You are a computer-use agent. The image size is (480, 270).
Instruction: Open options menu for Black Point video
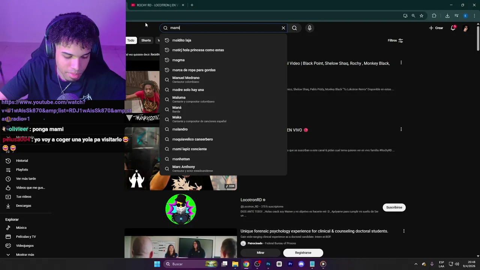point(401,63)
